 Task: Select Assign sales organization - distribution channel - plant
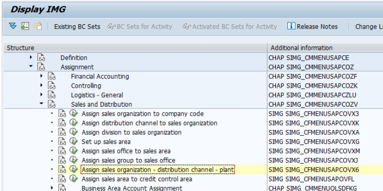[x=158, y=170]
